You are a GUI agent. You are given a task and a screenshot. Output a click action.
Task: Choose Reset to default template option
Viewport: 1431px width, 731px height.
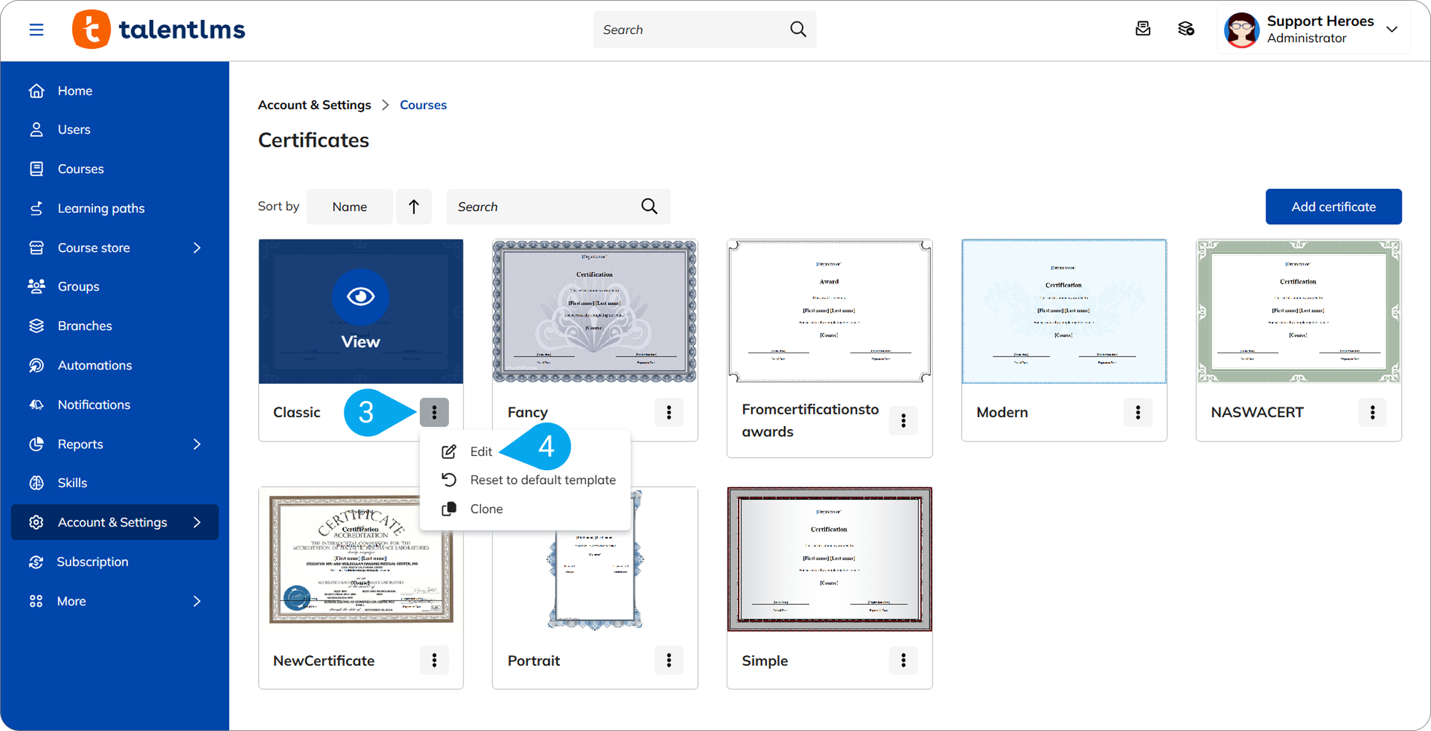coord(542,480)
